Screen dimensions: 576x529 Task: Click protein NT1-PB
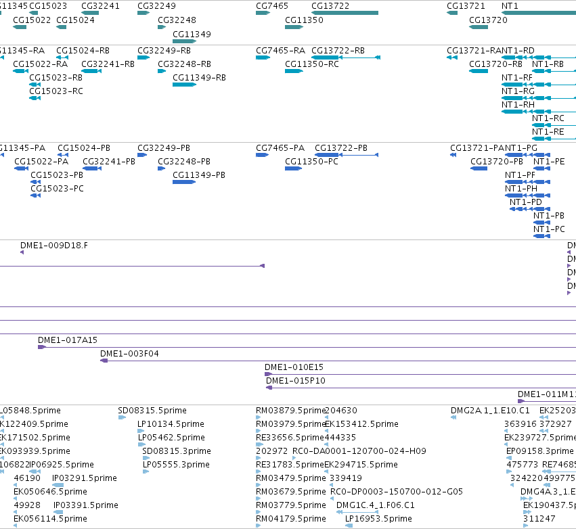coord(549,216)
